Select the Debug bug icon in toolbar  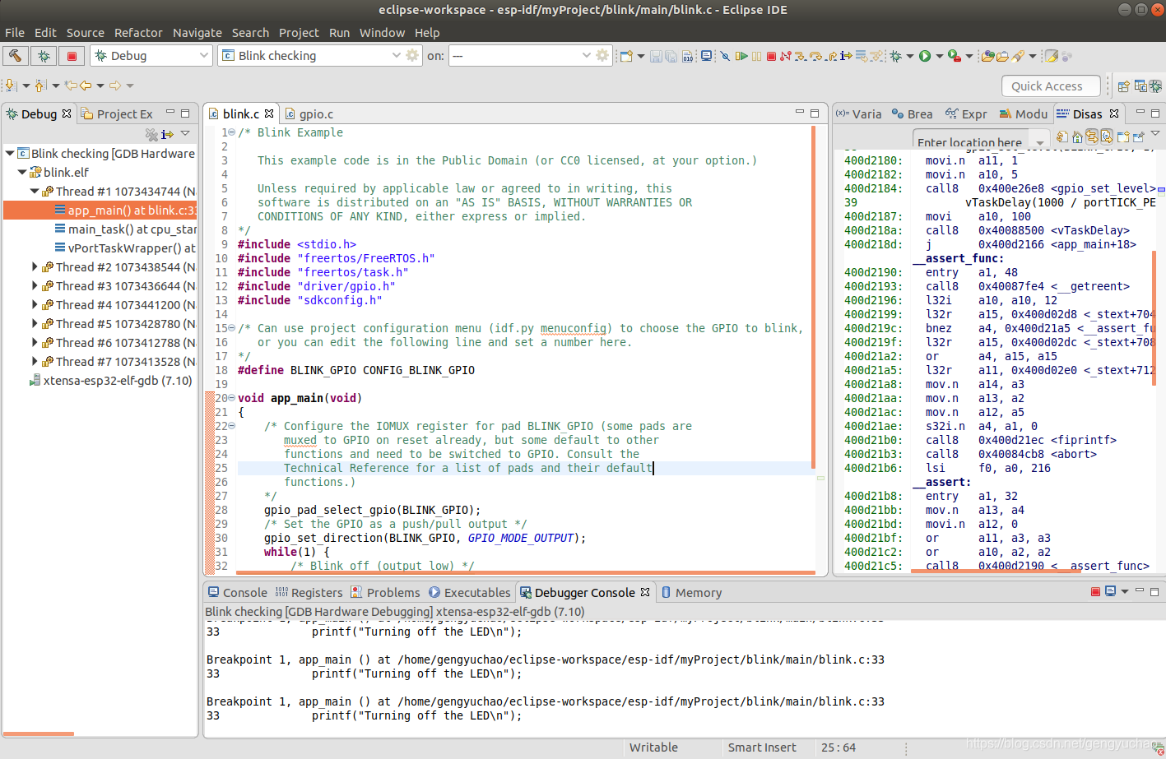(x=895, y=55)
